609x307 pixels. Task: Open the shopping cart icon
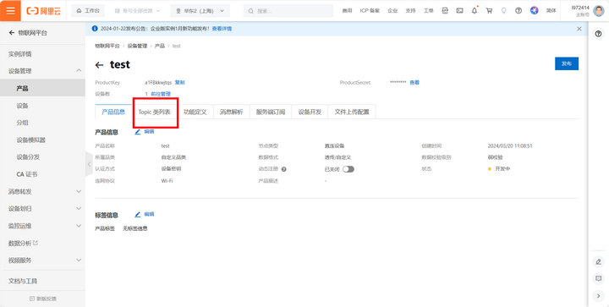pyautogui.click(x=489, y=11)
